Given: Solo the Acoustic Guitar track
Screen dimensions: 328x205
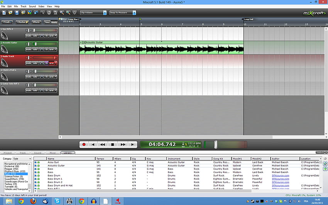Looking at the screenshot, I should 35,49.
